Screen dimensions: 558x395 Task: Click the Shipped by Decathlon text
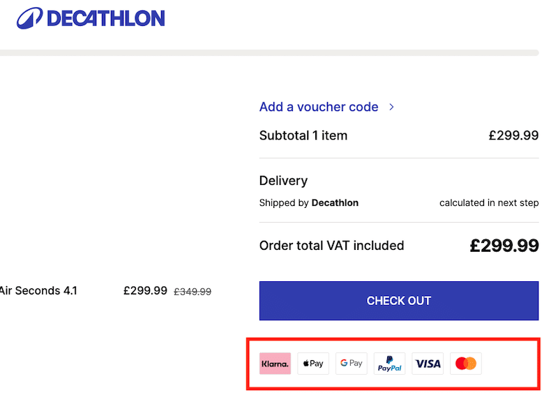[x=308, y=203]
